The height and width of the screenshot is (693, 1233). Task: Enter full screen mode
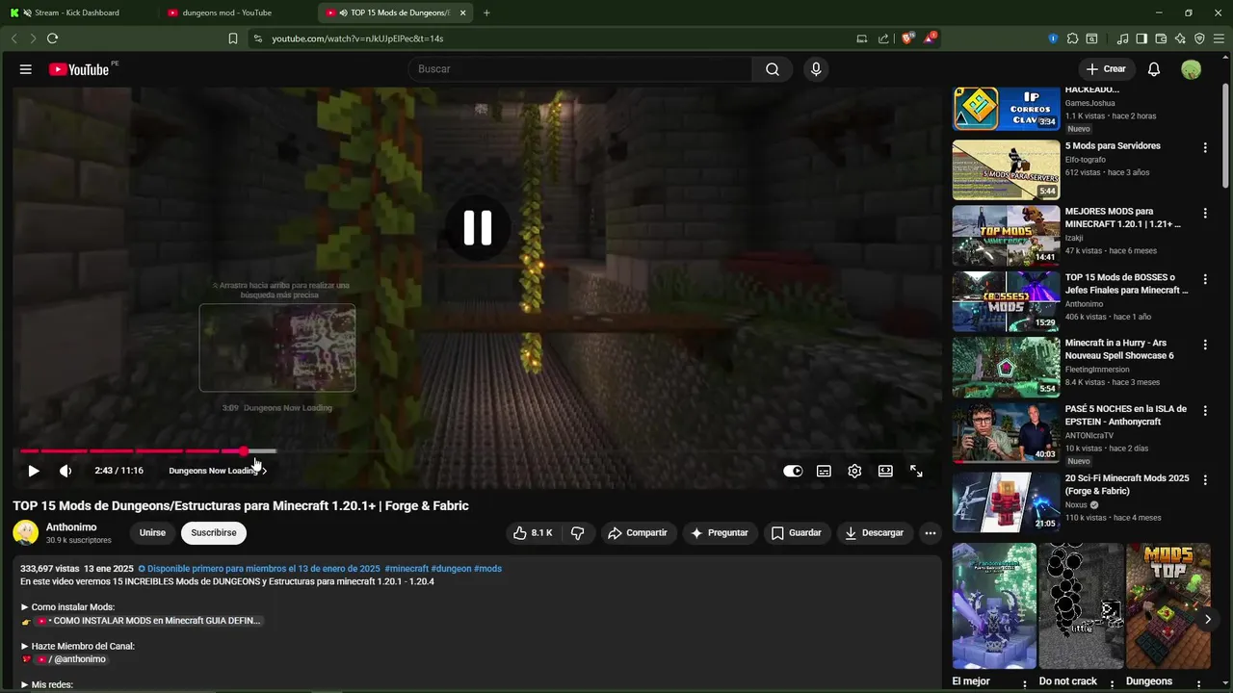click(x=916, y=471)
